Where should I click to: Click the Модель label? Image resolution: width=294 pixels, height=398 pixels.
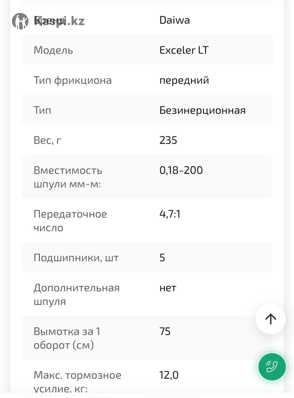click(x=53, y=50)
